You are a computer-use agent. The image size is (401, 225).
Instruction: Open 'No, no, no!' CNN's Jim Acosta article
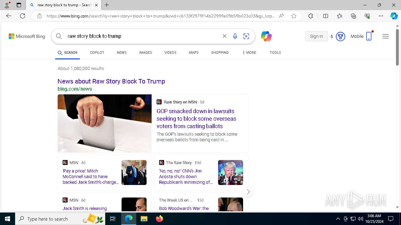186,177
